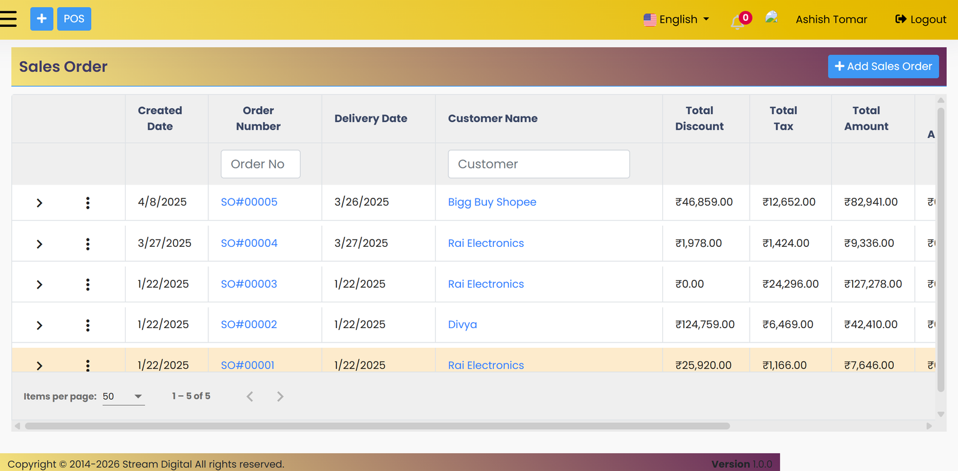
Task: Go to next page arrow
Action: (x=280, y=396)
